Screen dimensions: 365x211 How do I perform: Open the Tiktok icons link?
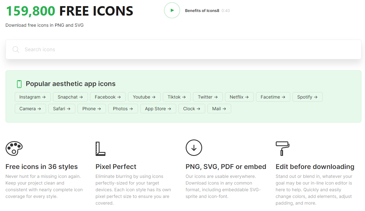tap(177, 97)
